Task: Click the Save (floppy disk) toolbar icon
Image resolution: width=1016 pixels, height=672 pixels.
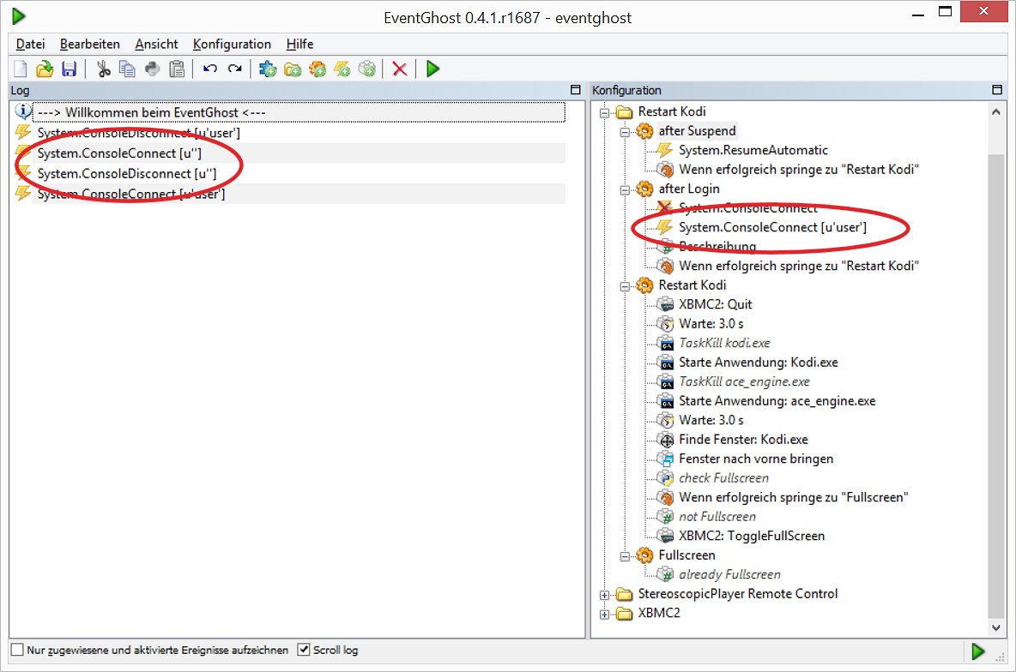Action: pyautogui.click(x=70, y=69)
